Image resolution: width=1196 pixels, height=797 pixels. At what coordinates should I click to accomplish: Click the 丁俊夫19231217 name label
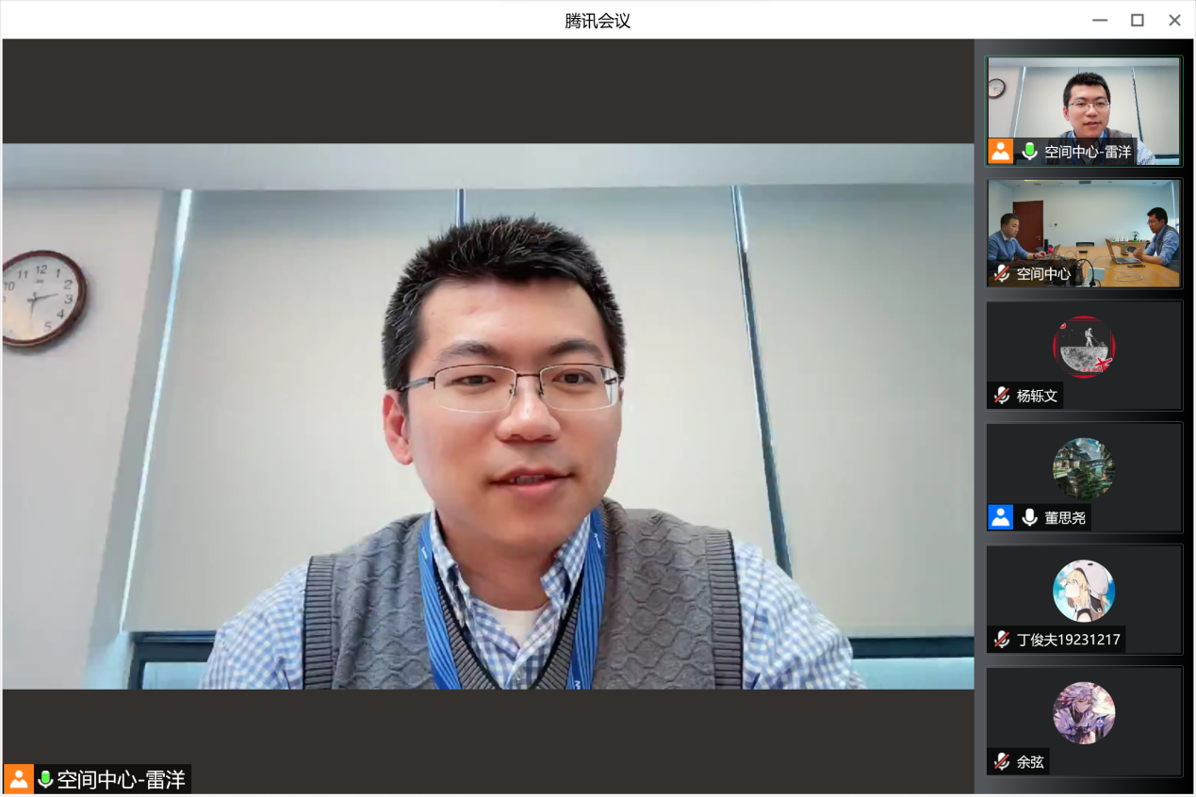[x=1068, y=640]
